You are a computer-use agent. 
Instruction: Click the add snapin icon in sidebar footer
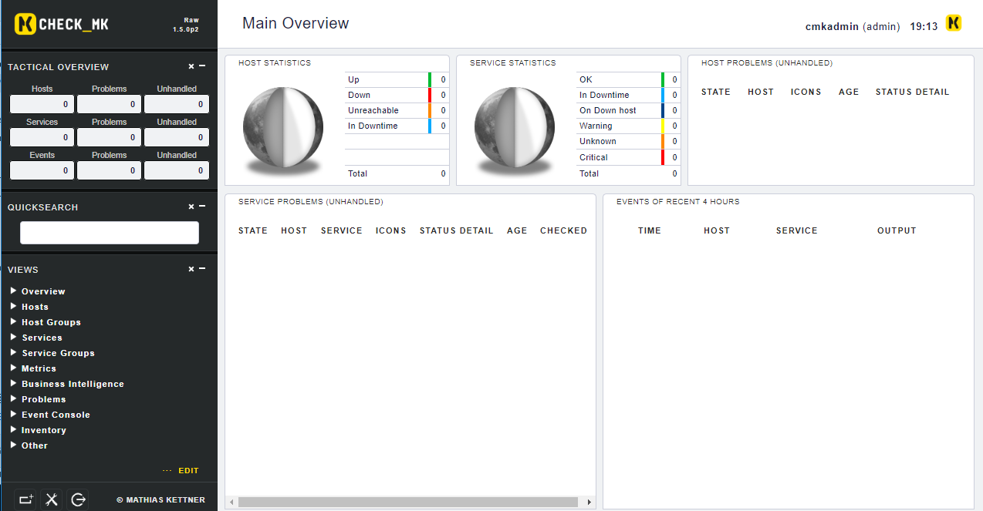[26, 499]
